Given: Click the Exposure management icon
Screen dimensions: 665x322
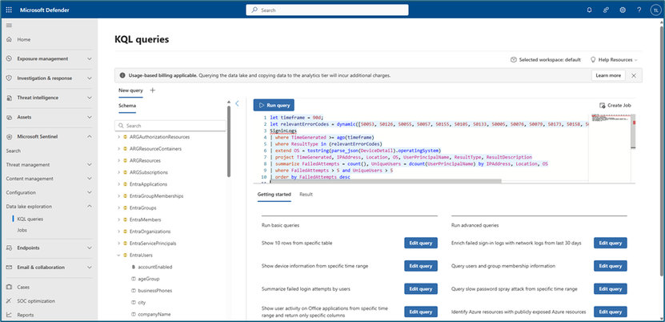Looking at the screenshot, I should tap(9, 58).
